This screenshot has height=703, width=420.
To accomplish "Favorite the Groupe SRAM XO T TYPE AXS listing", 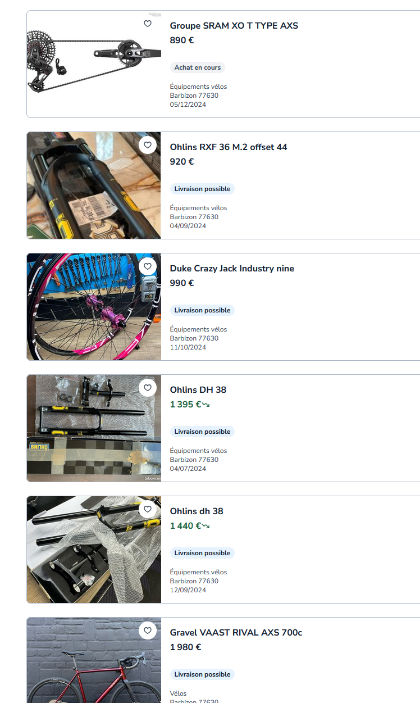I will click(148, 24).
